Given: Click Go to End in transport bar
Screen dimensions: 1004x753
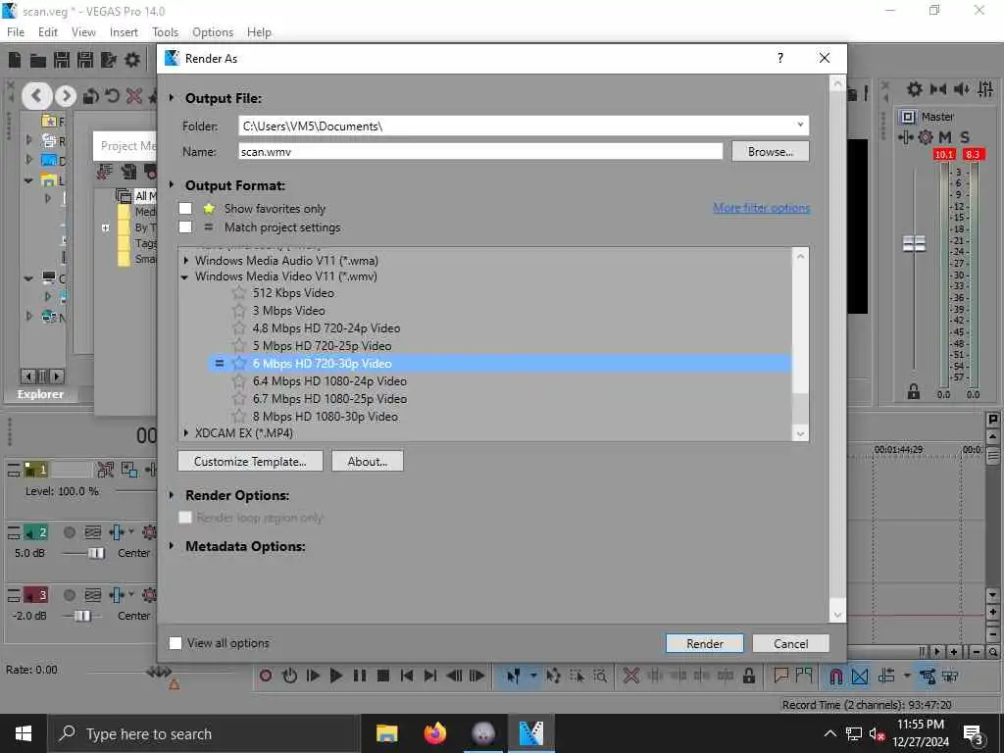Looking at the screenshot, I should click(430, 676).
